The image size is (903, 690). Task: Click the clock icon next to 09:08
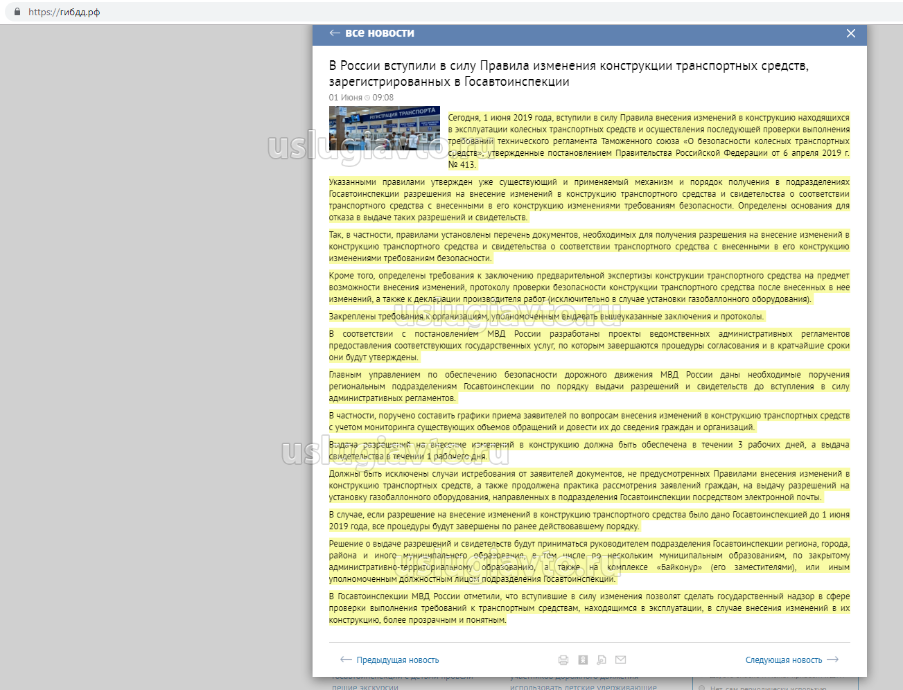pyautogui.click(x=367, y=98)
